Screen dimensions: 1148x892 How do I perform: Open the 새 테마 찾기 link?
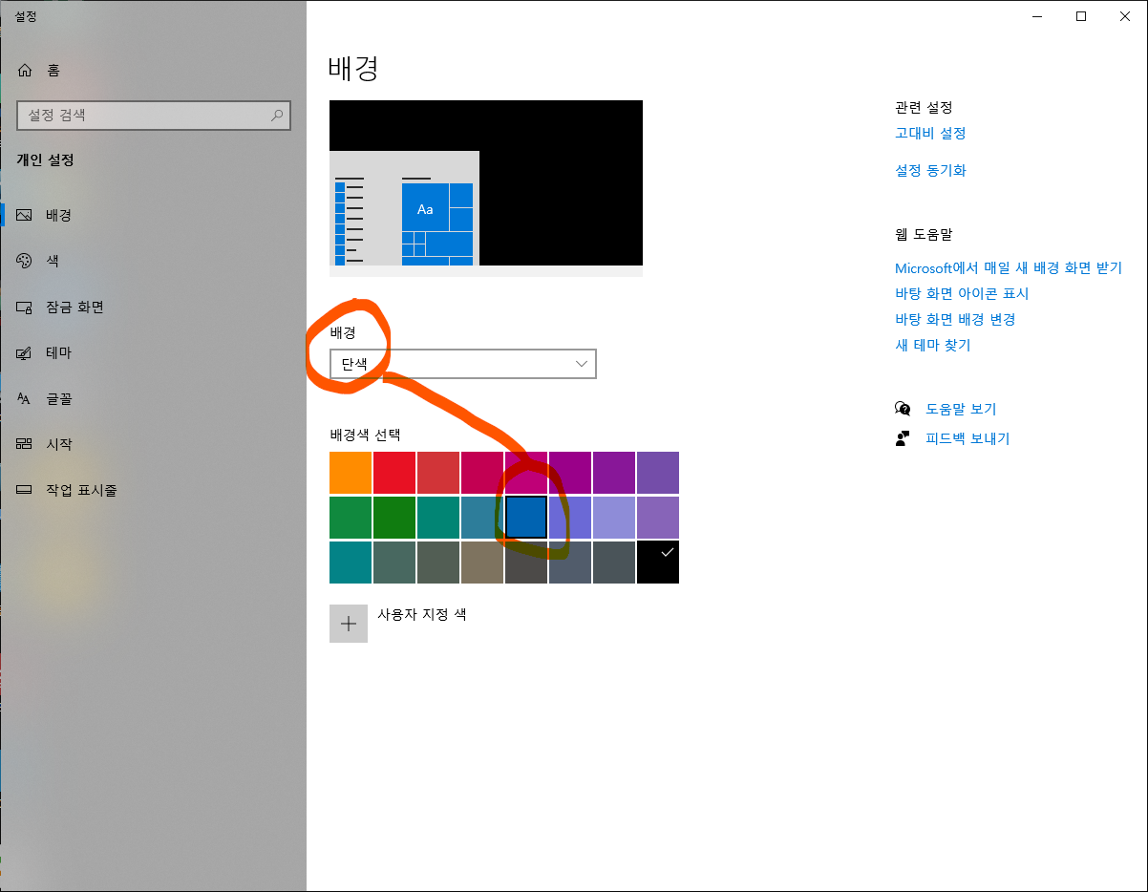coord(933,345)
